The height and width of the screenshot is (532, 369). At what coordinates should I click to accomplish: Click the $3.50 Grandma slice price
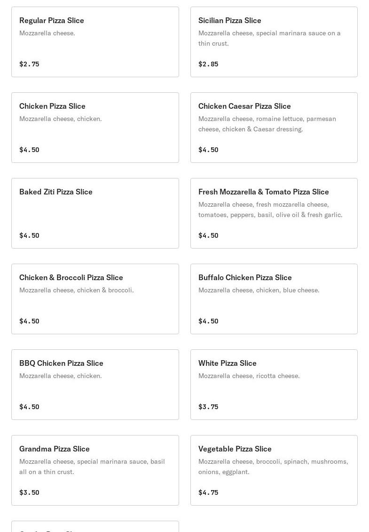29,492
